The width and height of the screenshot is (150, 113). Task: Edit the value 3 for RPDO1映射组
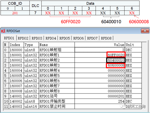(100, 50)
